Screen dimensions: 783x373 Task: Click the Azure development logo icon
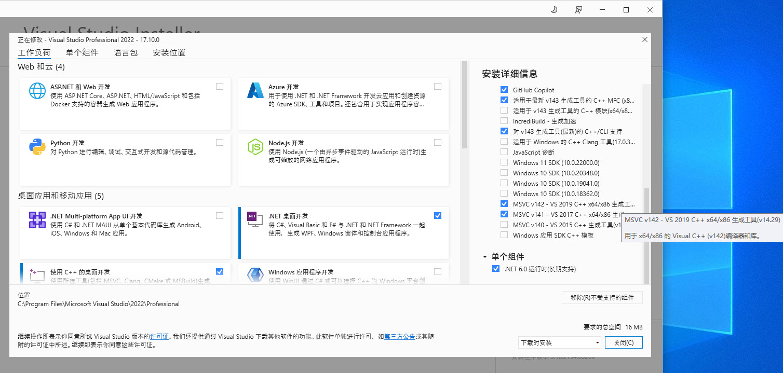point(255,91)
